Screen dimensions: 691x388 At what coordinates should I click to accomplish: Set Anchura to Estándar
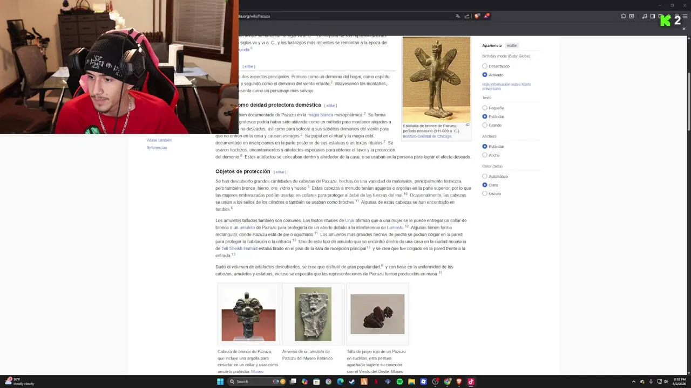pos(485,146)
